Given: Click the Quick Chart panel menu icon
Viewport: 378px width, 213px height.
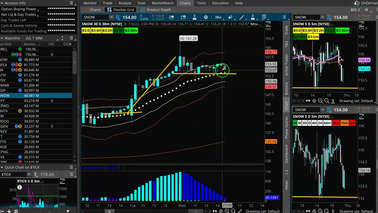Looking at the screenshot, I should pos(71,167).
